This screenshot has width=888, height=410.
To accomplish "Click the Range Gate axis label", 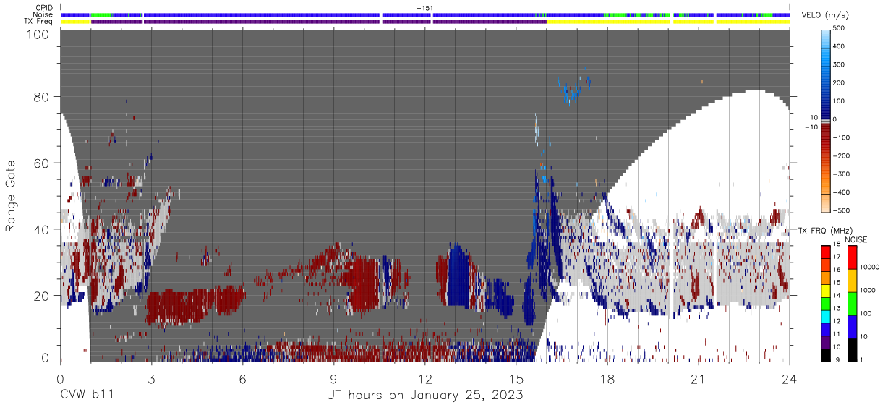I will 10,197.
